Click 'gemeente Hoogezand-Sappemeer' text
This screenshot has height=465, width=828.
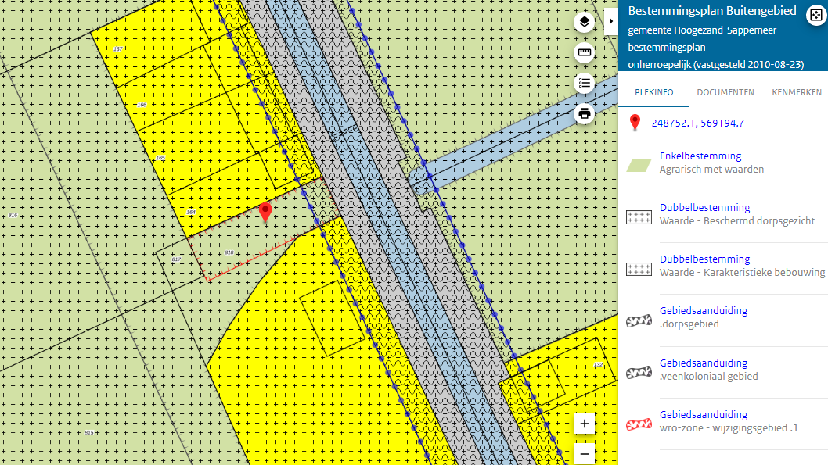coord(702,30)
